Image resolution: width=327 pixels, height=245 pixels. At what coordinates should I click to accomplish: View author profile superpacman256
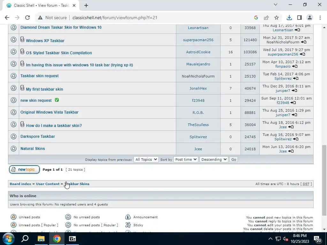[x=198, y=40]
